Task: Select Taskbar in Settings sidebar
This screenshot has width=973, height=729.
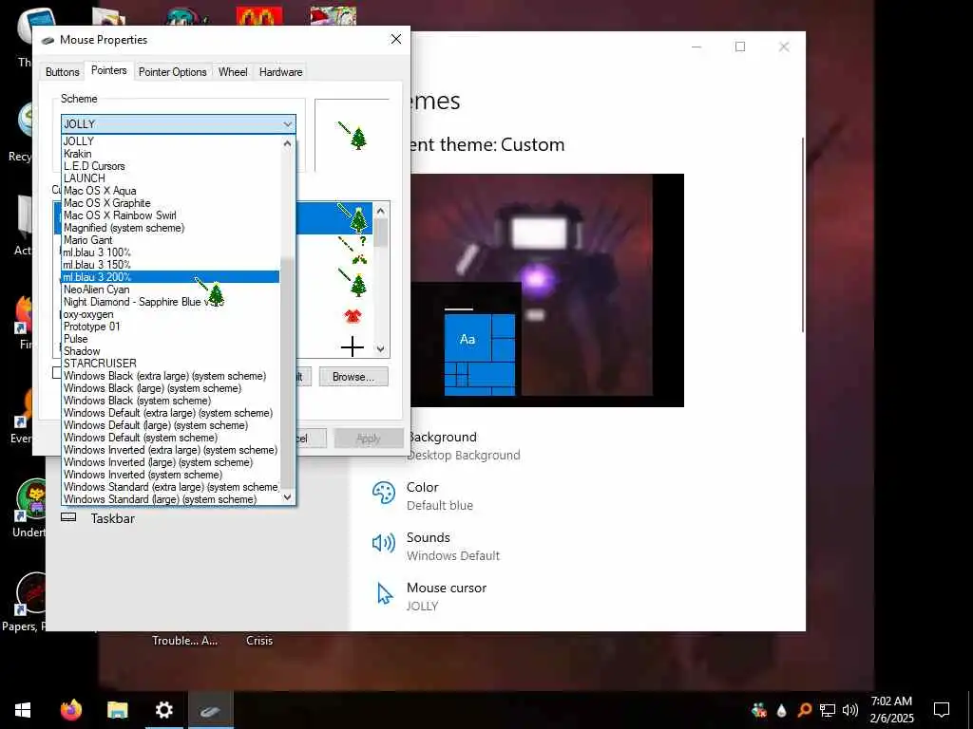Action: [112, 518]
